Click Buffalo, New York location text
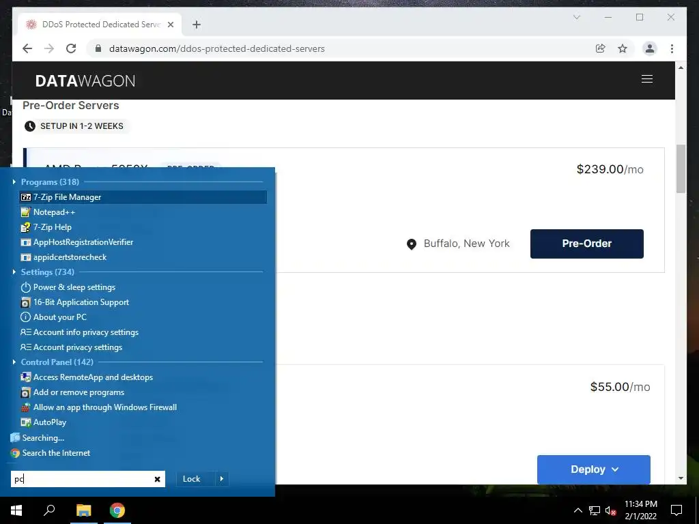Screen dimensions: 699x524 click(x=466, y=244)
